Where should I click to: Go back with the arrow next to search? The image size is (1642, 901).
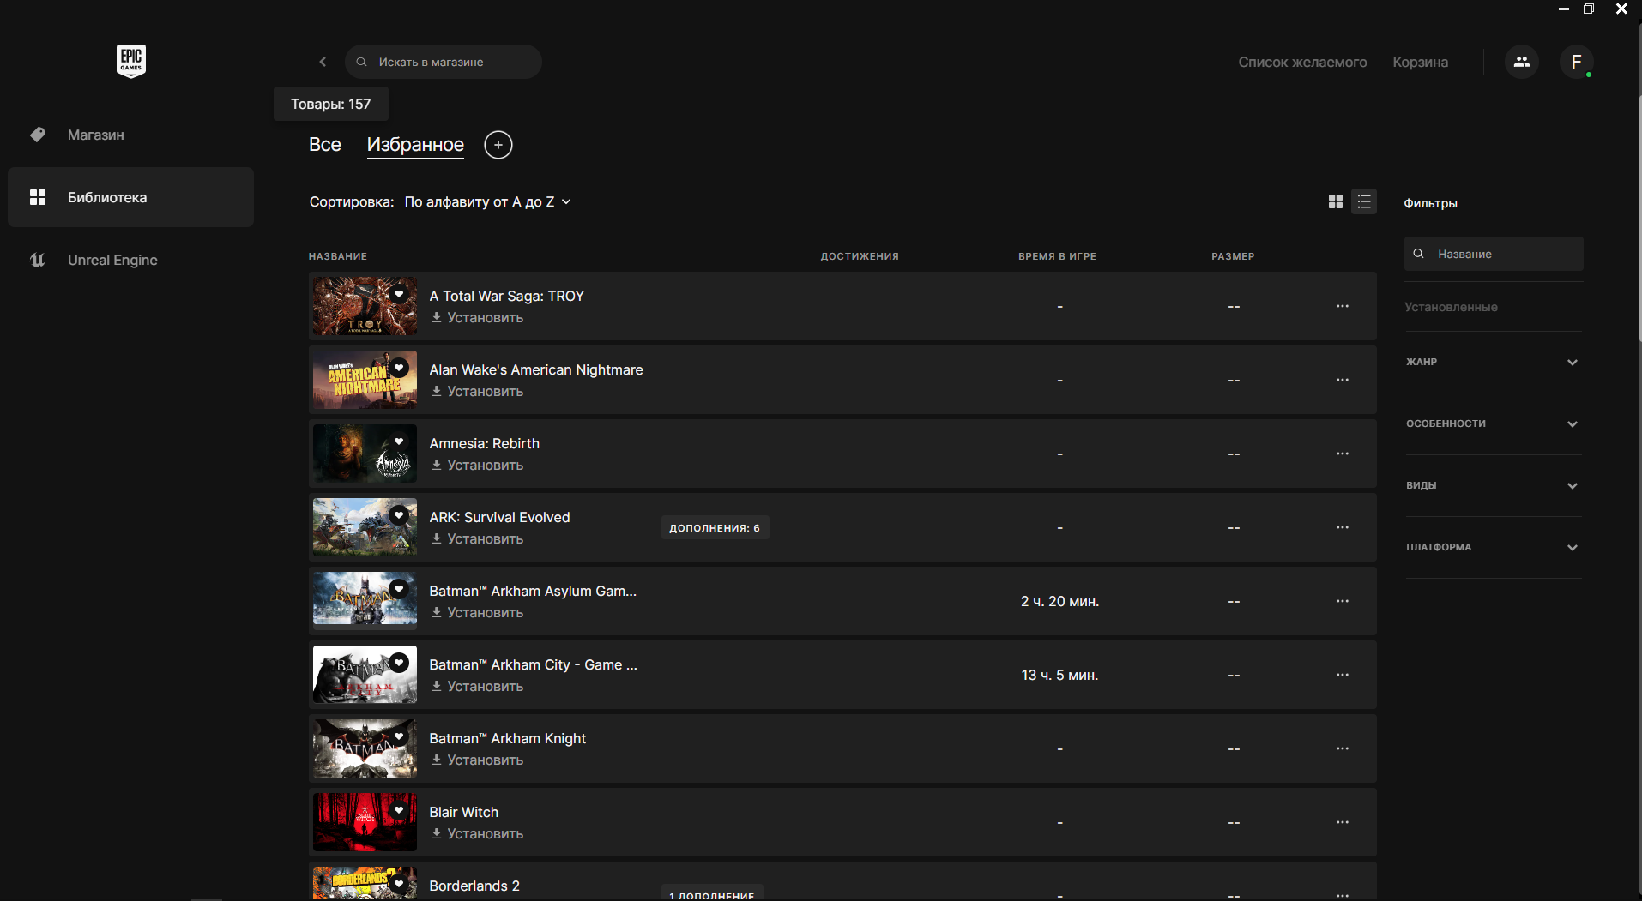click(323, 62)
